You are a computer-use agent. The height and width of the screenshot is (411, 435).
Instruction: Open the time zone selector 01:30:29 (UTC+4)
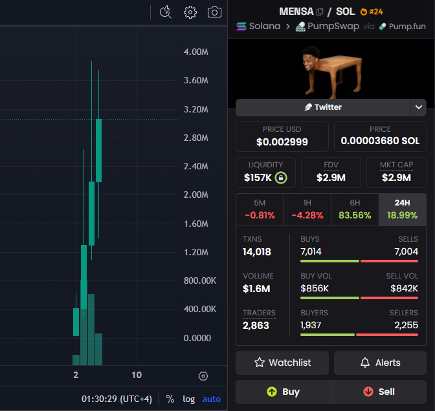pyautogui.click(x=117, y=399)
